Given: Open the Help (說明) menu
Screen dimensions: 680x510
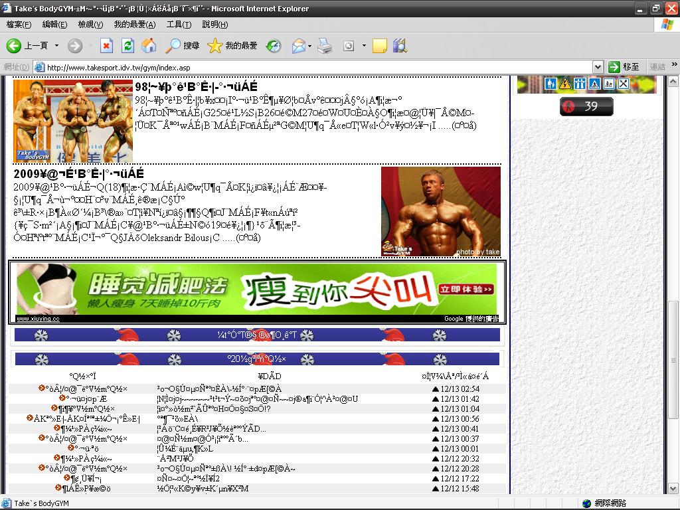Looking at the screenshot, I should (x=214, y=25).
